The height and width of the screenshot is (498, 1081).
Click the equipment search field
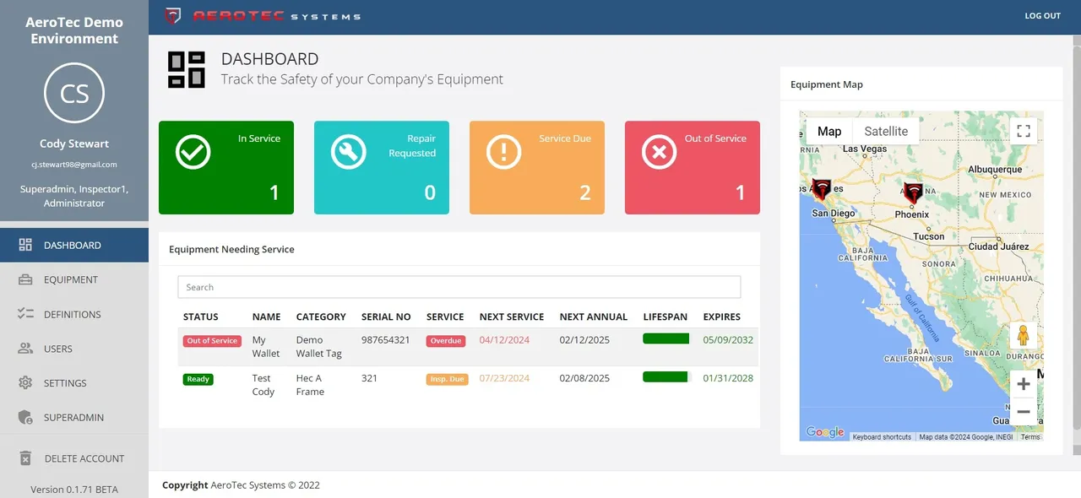[x=458, y=287]
